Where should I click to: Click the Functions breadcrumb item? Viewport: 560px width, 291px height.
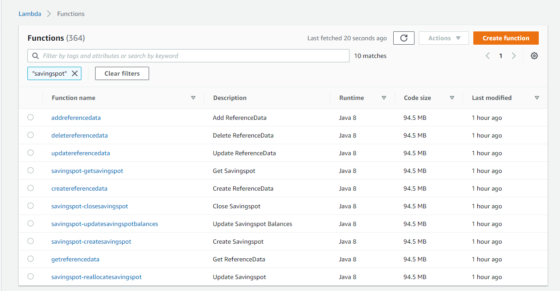pyautogui.click(x=71, y=14)
